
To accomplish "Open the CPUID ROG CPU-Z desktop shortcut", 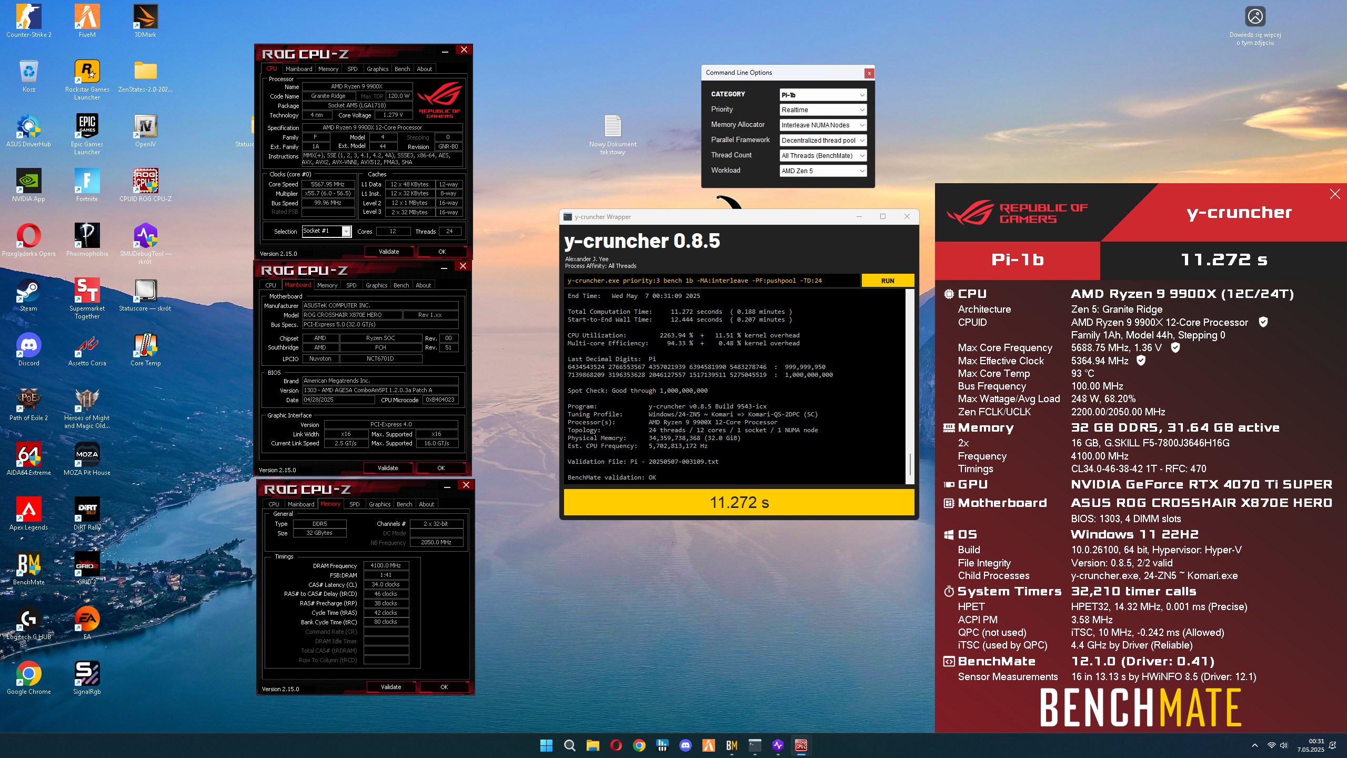I will tap(145, 185).
